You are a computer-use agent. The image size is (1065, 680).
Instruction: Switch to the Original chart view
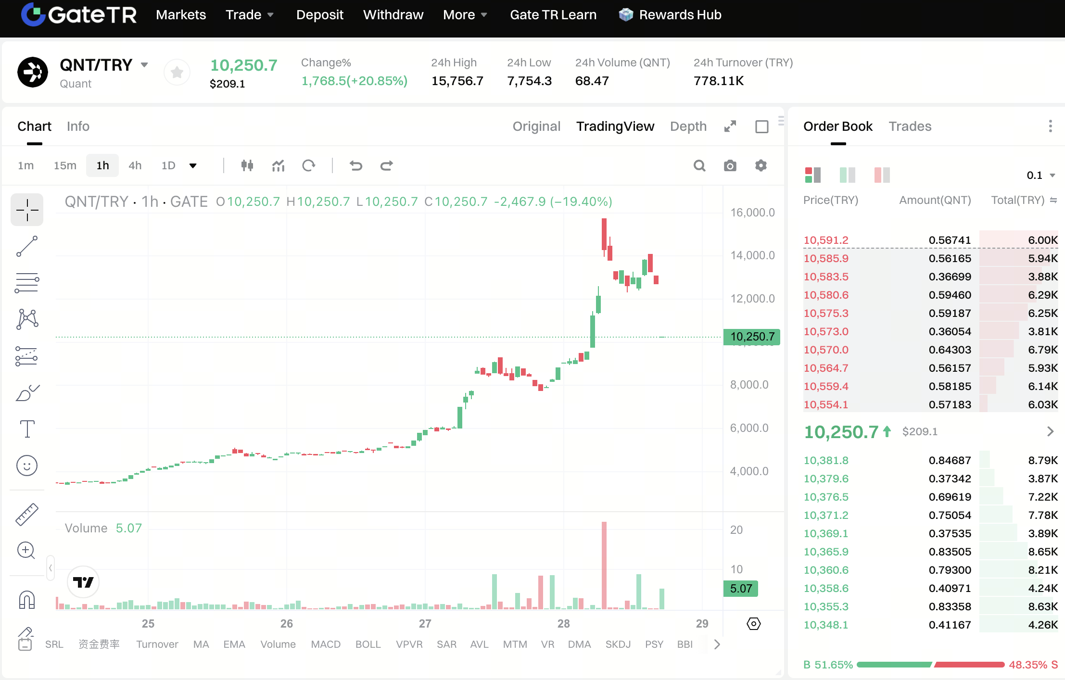(536, 126)
